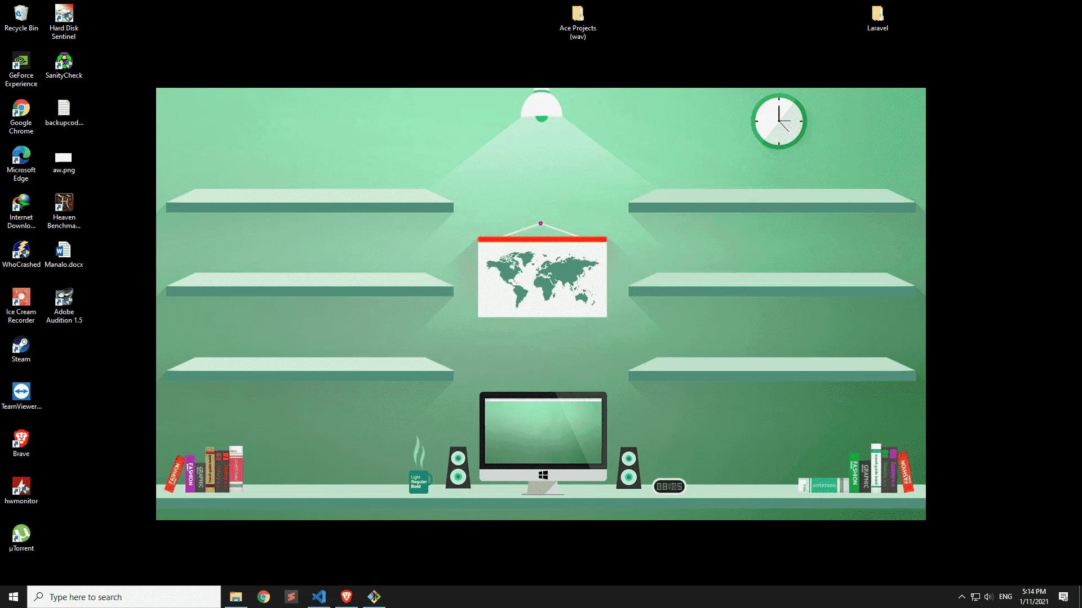The image size is (1082, 608).
Task: Click the Show desktop strip at taskbar end
Action: (1080, 597)
